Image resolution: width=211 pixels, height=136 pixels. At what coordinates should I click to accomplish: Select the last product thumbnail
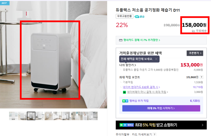93,116
